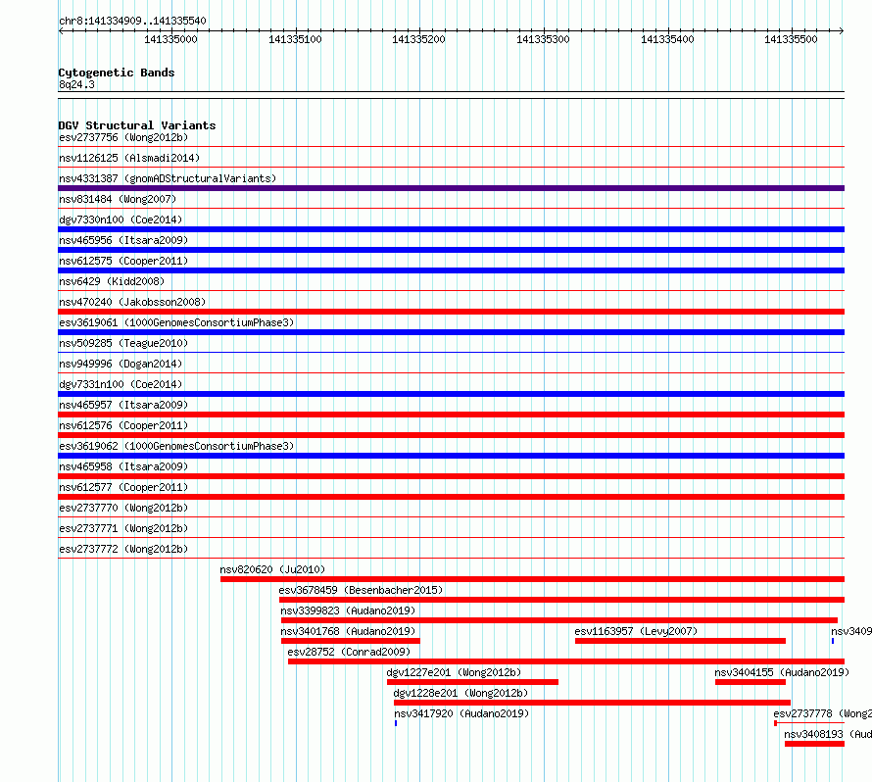Select the red nsv470240 variant bar
The height and width of the screenshot is (782, 872).
pos(451,312)
